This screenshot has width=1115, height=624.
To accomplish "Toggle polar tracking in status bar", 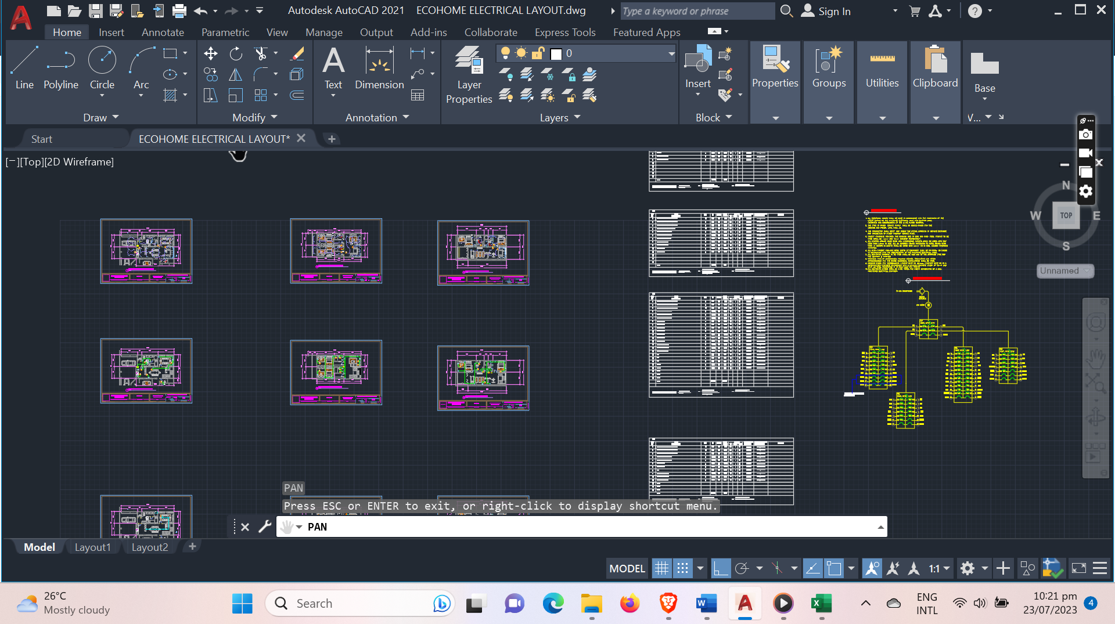I will tap(742, 568).
